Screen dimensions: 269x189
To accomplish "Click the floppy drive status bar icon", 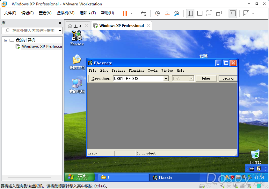I will [x=215, y=186].
